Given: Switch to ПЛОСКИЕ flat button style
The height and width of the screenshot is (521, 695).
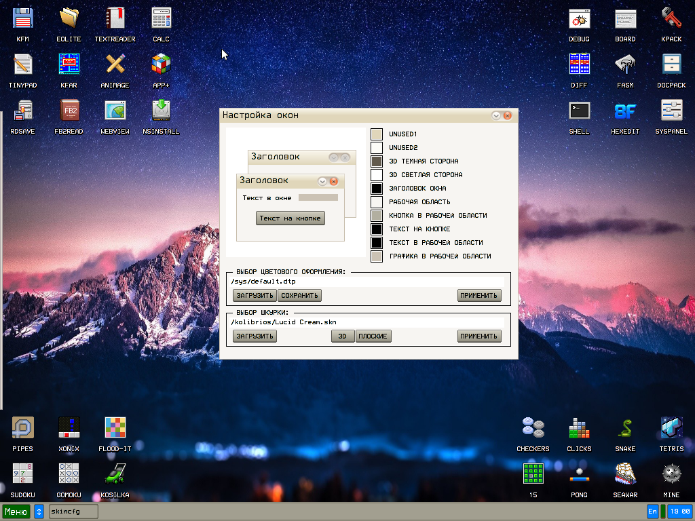Looking at the screenshot, I should pos(373,336).
